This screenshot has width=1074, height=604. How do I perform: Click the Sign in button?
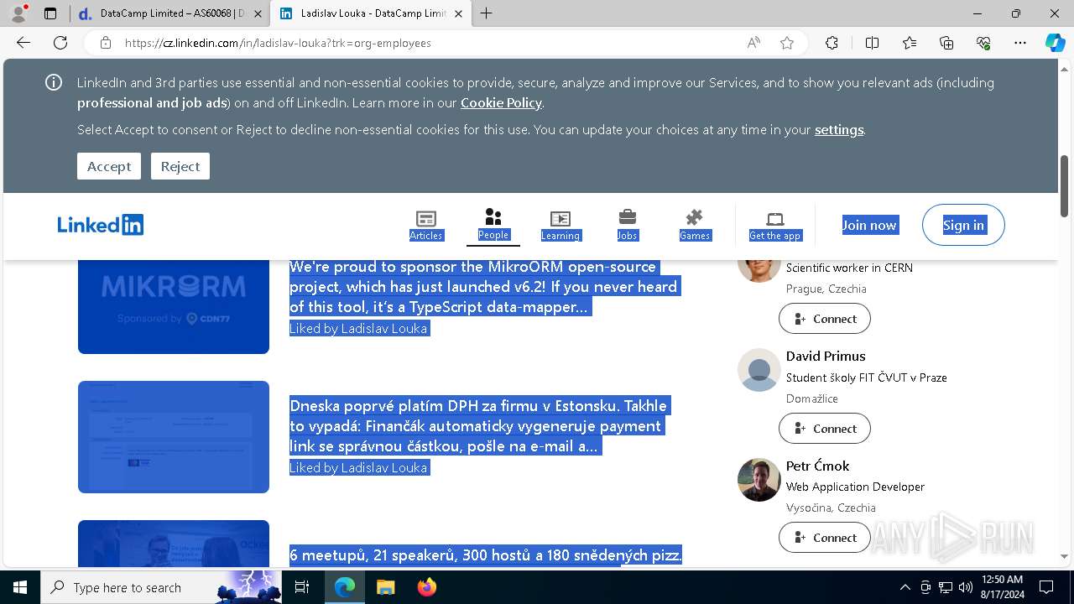tap(963, 225)
